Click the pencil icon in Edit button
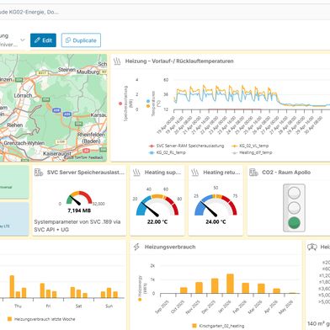 [x=37, y=40]
